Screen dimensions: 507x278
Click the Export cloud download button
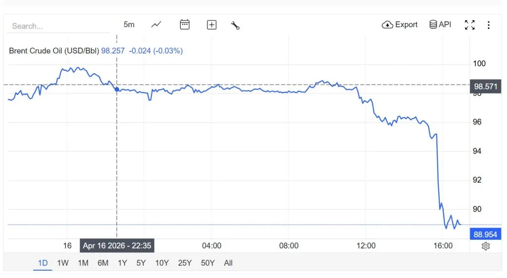point(400,25)
